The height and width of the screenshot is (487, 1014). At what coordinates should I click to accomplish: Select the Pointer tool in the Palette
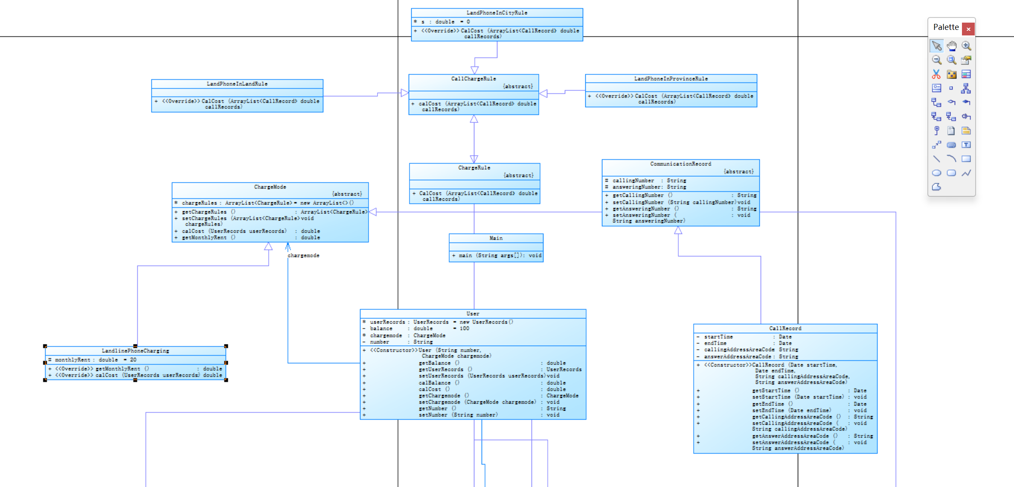[x=936, y=46]
